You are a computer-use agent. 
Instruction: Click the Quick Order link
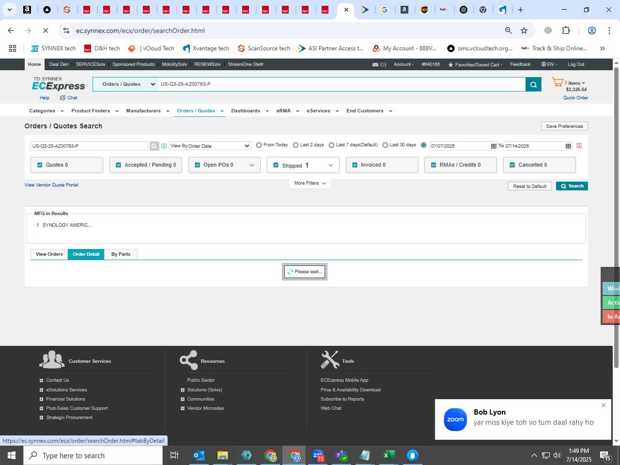(x=575, y=98)
